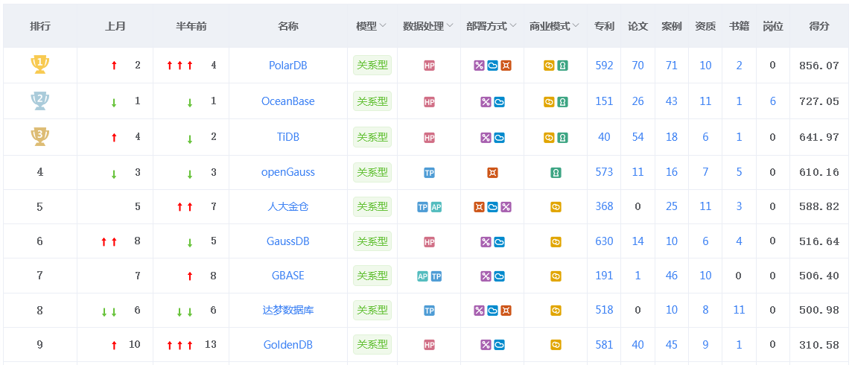Screen dimensions: 852x365
Task: Click the HP badge in the OceanBase row
Action: pos(429,101)
